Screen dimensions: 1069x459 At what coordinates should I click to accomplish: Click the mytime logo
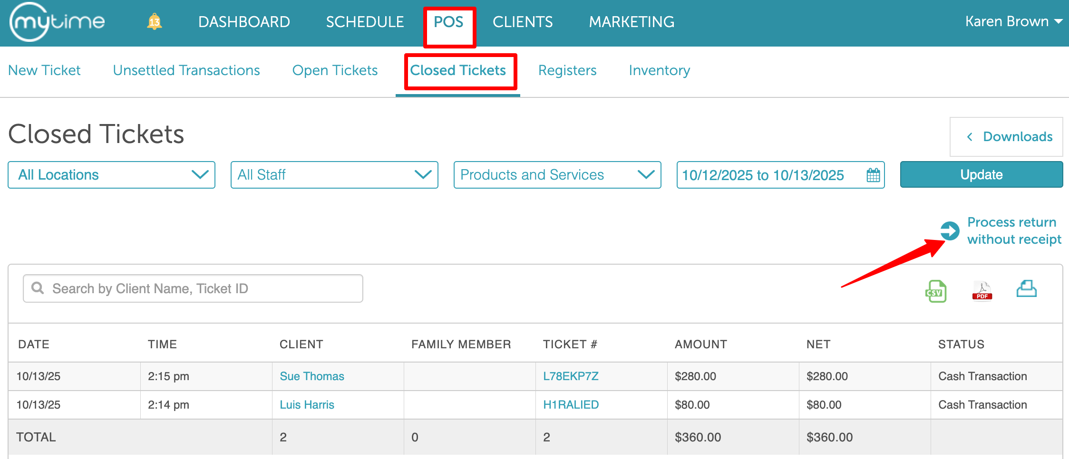(x=57, y=22)
